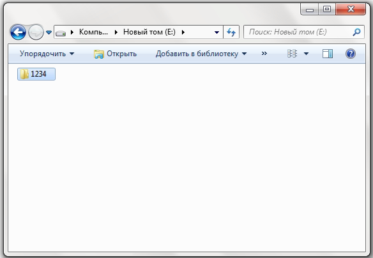
Task: Minimize the Explorer window
Action: point(310,10)
